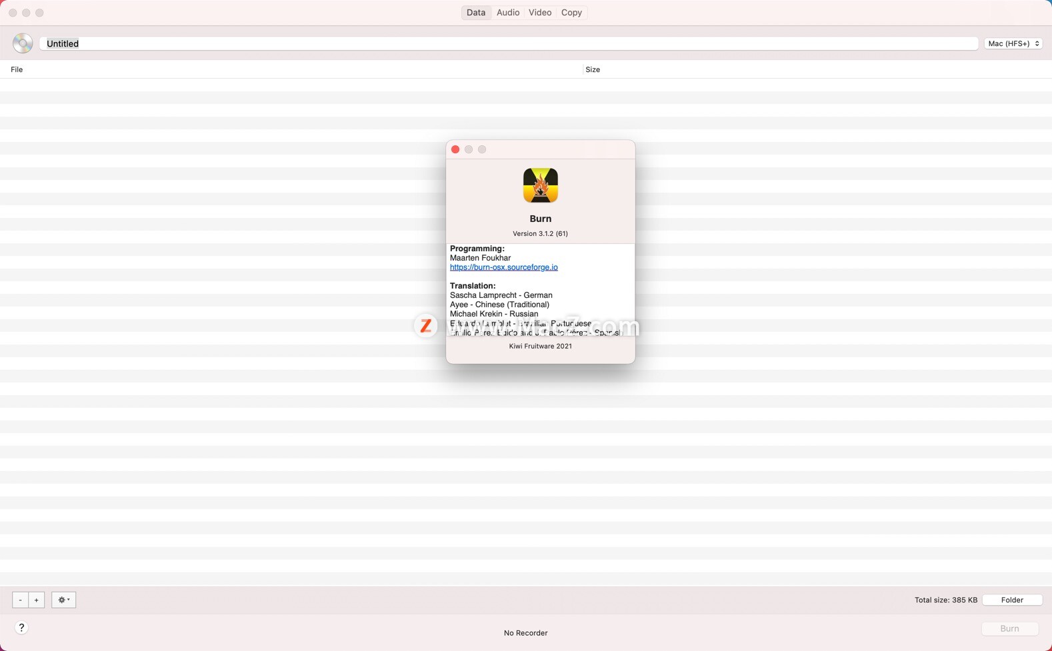The height and width of the screenshot is (651, 1052).
Task: Click the Maarten Foukhar credit
Action: (481, 258)
